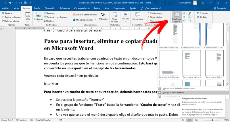Select Dibujar cuadro de texto menu item

193,93
